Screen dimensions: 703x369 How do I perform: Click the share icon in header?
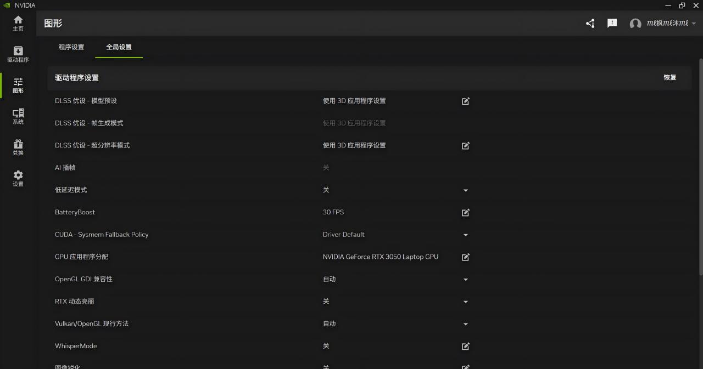coord(590,24)
